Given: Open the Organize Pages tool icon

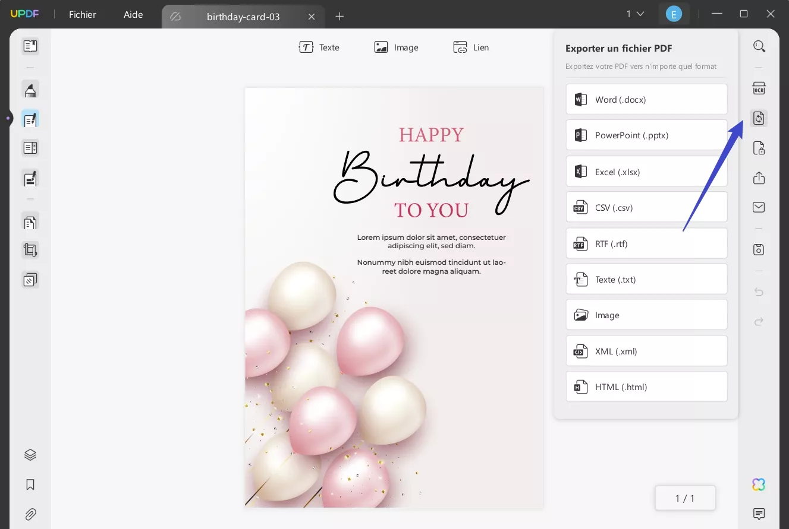Looking at the screenshot, I should pos(30,223).
